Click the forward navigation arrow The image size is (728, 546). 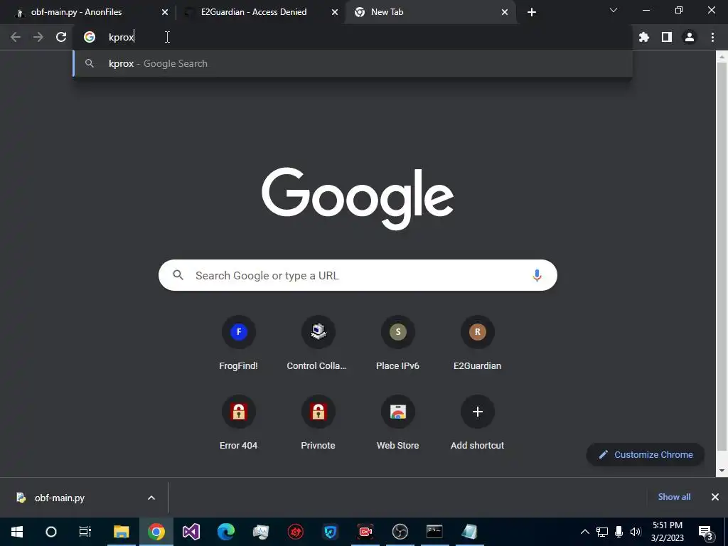38,37
